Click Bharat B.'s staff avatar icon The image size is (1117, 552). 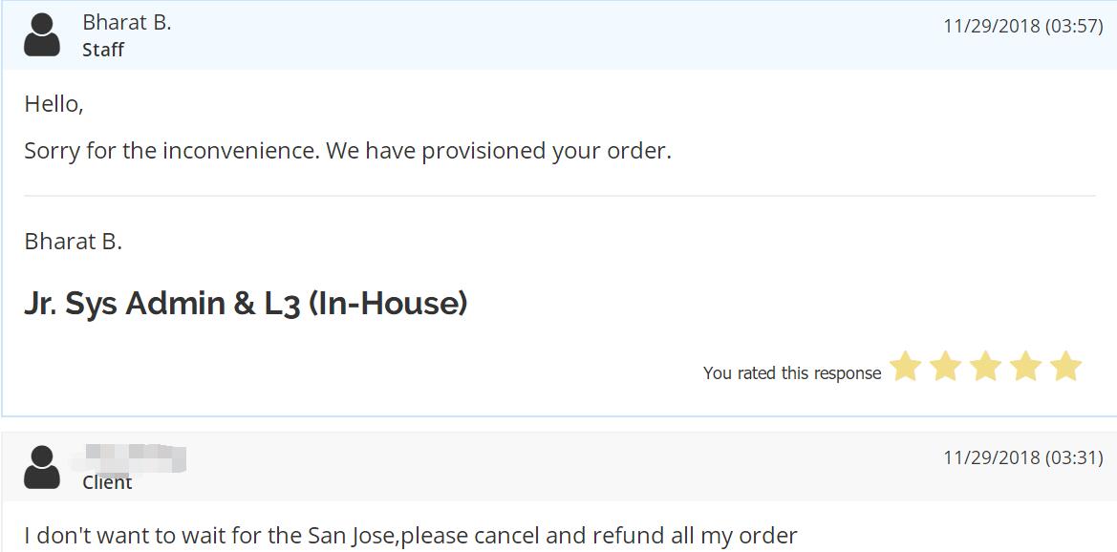click(42, 34)
